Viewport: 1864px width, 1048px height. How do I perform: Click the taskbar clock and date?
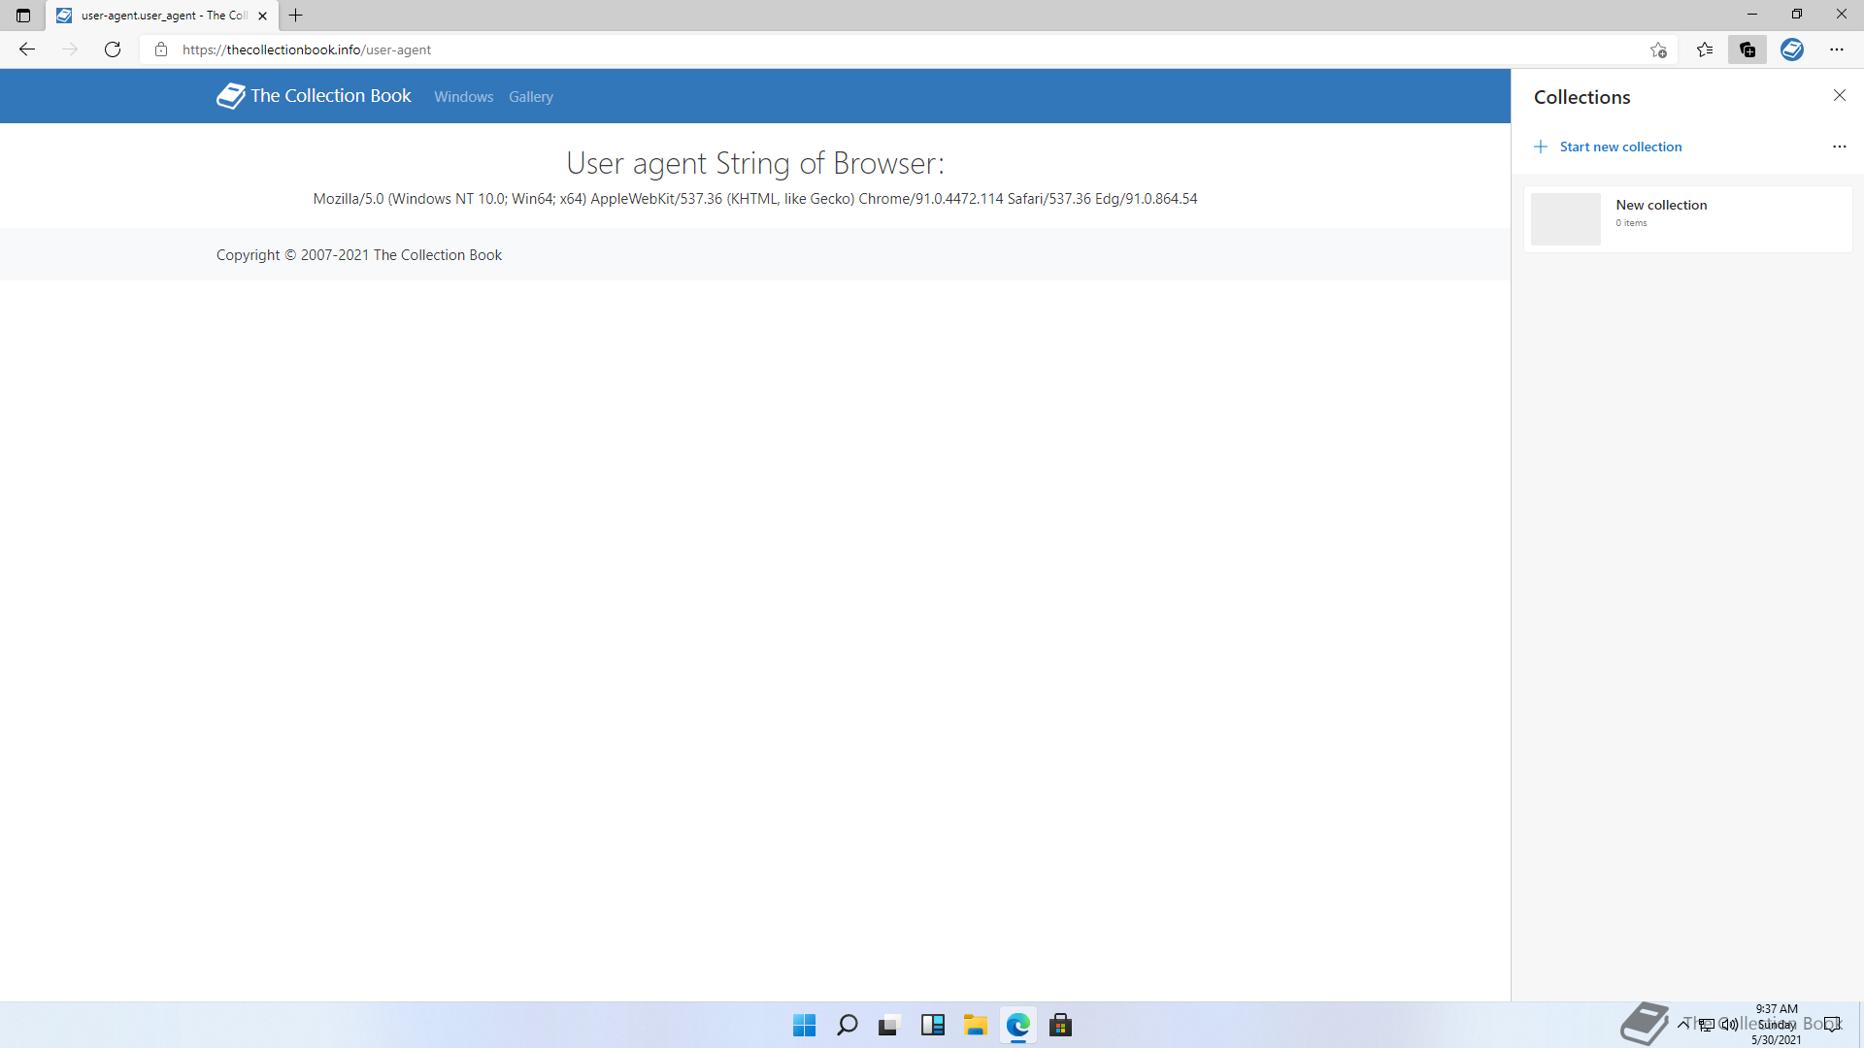tap(1777, 1025)
